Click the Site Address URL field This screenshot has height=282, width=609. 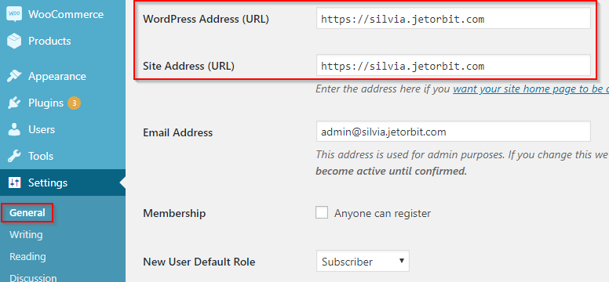click(454, 66)
